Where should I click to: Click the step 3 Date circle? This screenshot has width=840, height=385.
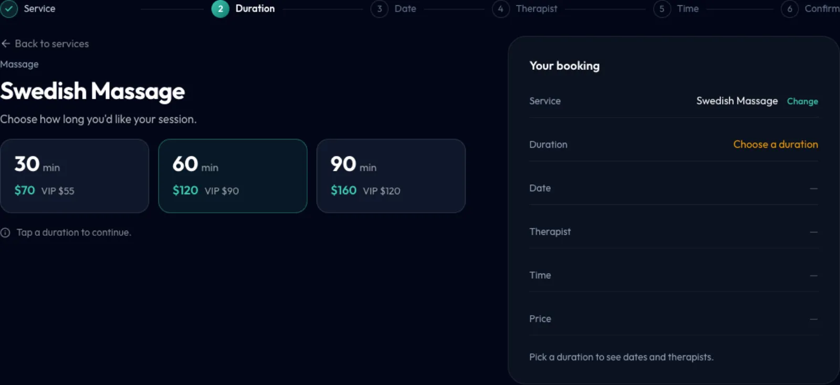[380, 9]
